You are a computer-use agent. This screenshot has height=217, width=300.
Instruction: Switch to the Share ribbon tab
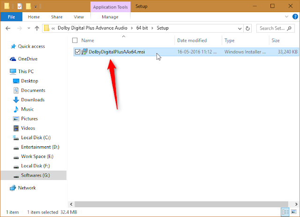click(57, 17)
